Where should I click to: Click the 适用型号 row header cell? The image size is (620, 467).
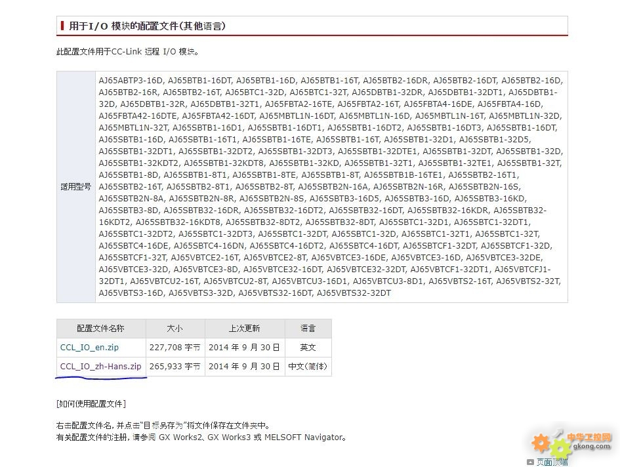76,187
